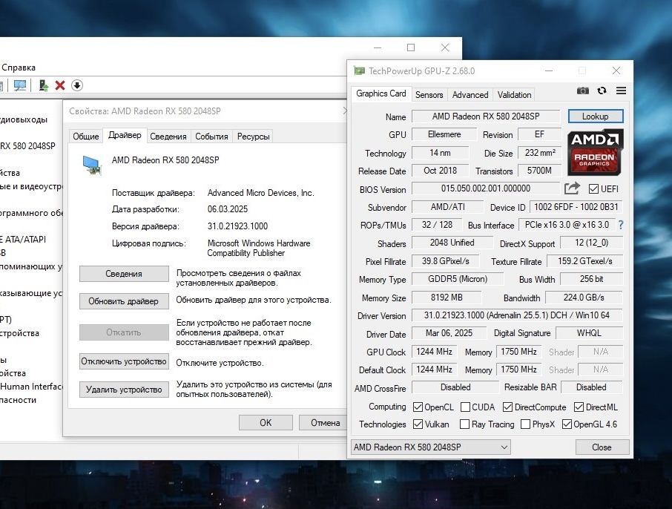Click the Resizable BAR Disabled value
672x509 pixels.
[591, 387]
